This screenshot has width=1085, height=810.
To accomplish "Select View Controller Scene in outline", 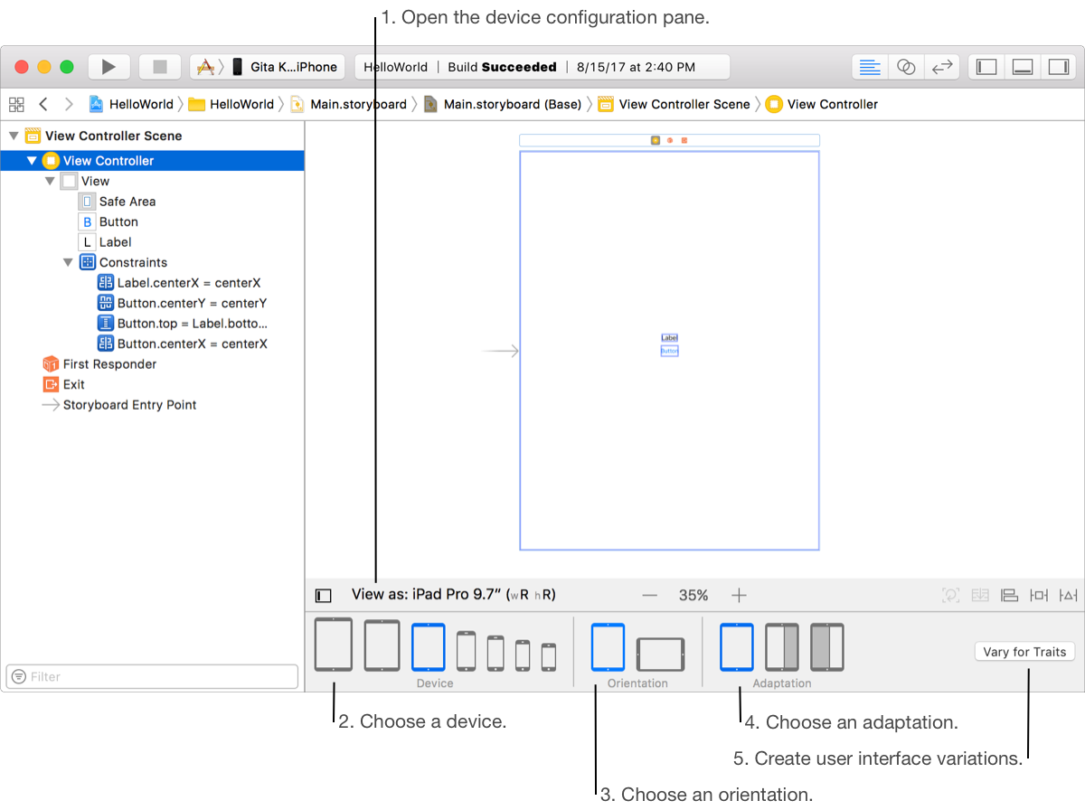I will [x=113, y=136].
